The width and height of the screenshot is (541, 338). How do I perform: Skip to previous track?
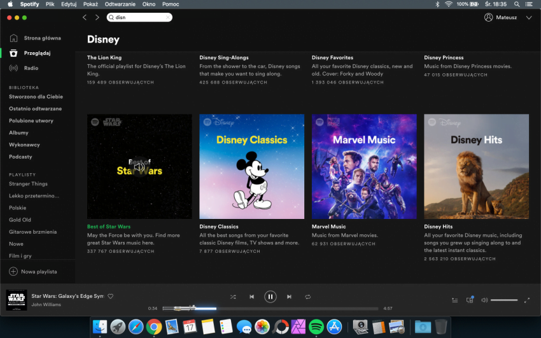pyautogui.click(x=252, y=297)
